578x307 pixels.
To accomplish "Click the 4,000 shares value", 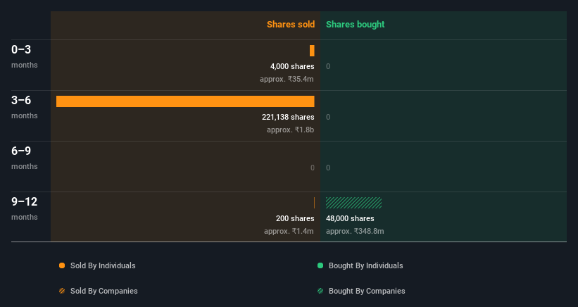I will [292, 66].
